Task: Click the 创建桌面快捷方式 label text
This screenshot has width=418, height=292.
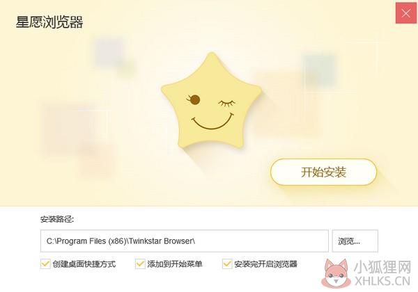Action: point(84,264)
